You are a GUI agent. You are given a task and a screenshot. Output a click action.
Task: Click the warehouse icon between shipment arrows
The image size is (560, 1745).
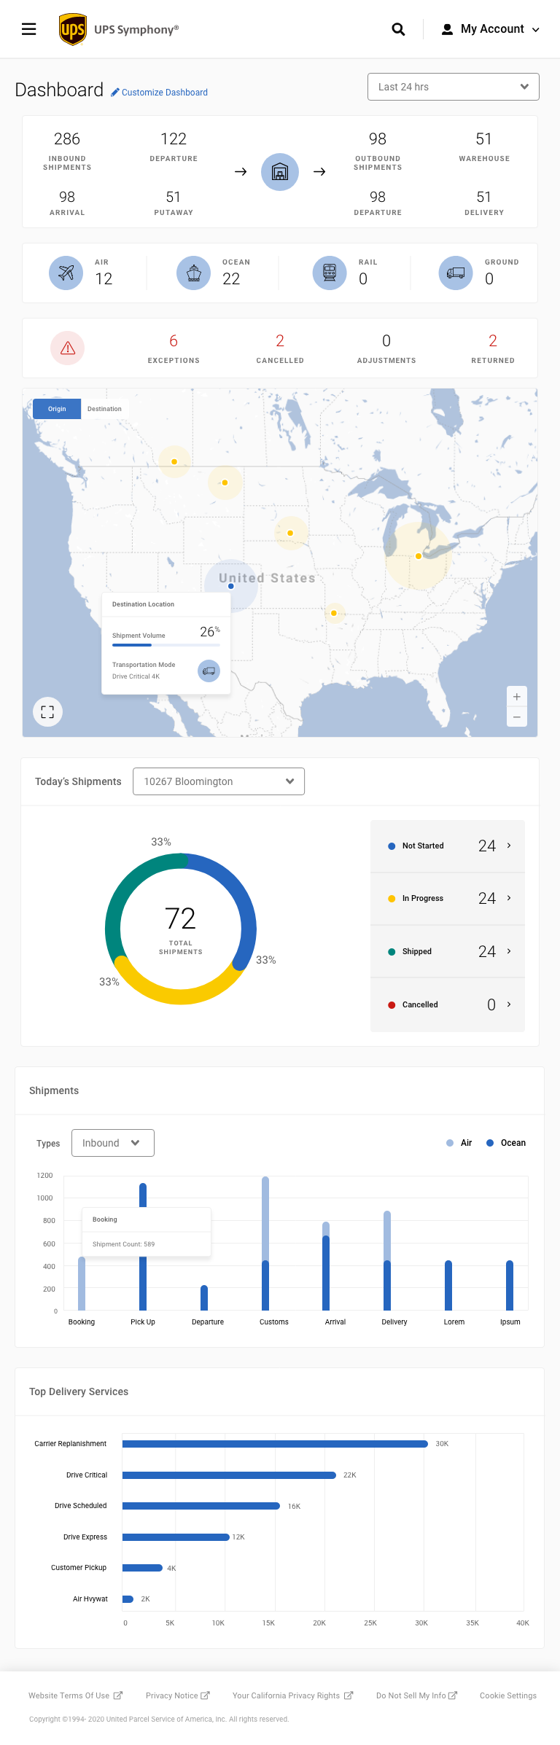280,172
